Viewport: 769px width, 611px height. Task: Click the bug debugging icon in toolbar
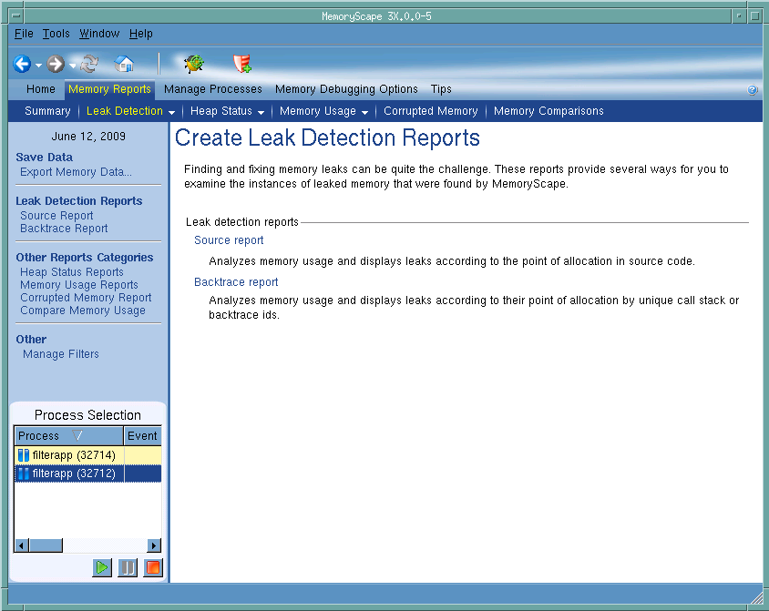(x=193, y=64)
